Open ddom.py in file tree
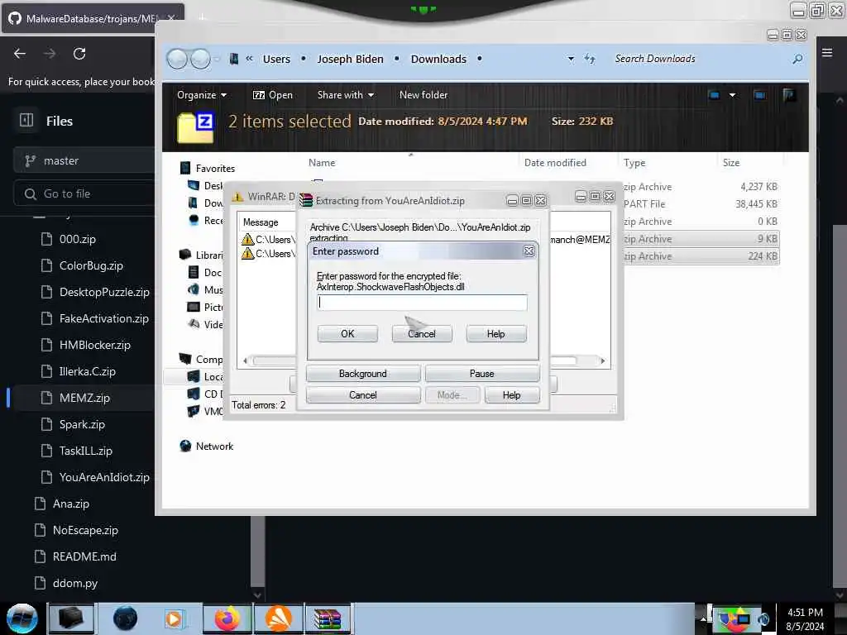Image resolution: width=847 pixels, height=635 pixels. [74, 583]
